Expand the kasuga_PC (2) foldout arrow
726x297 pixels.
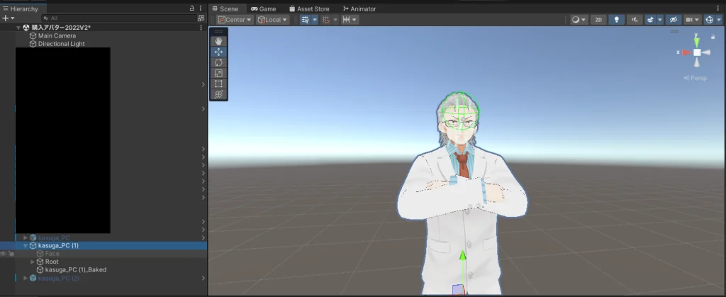click(x=25, y=278)
